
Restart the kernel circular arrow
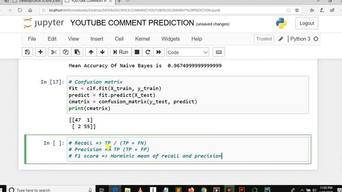coord(147,52)
